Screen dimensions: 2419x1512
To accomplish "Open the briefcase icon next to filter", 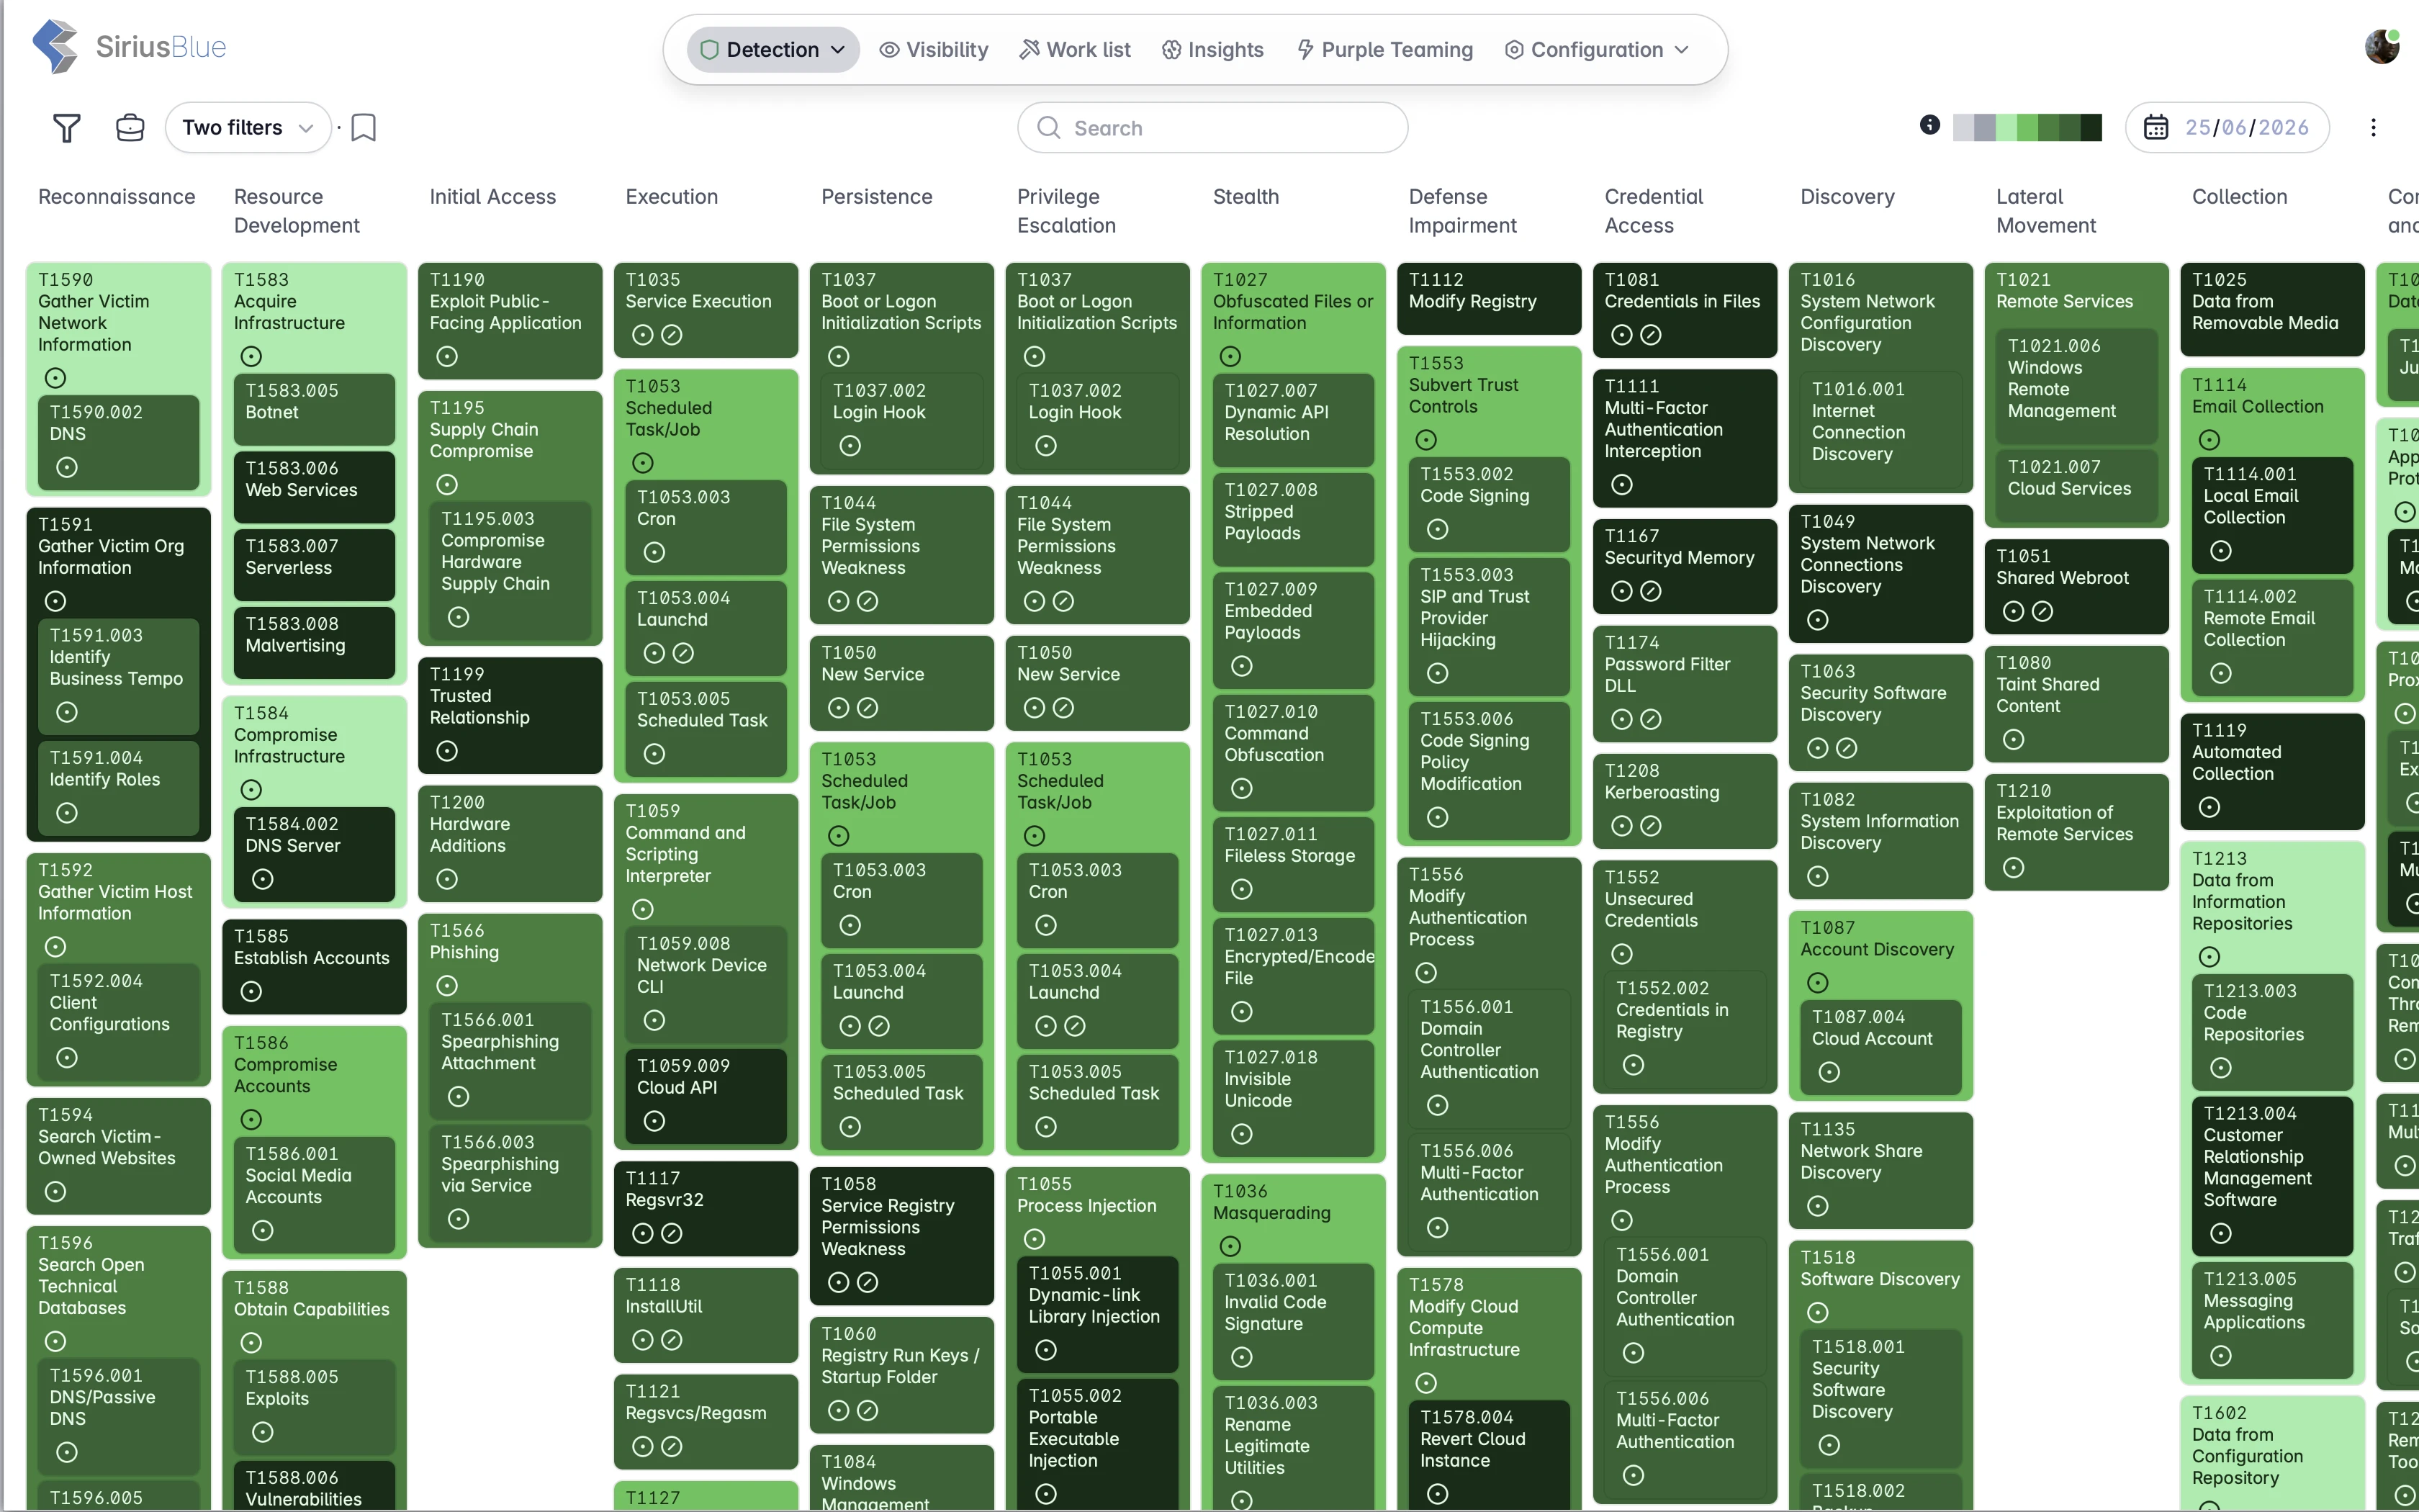I will [x=130, y=128].
